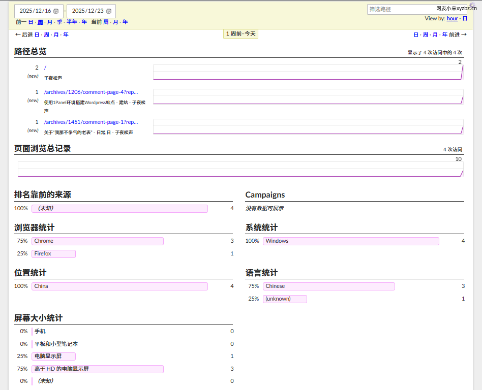
Task: Select the Windows system stat bar
Action: coord(351,241)
